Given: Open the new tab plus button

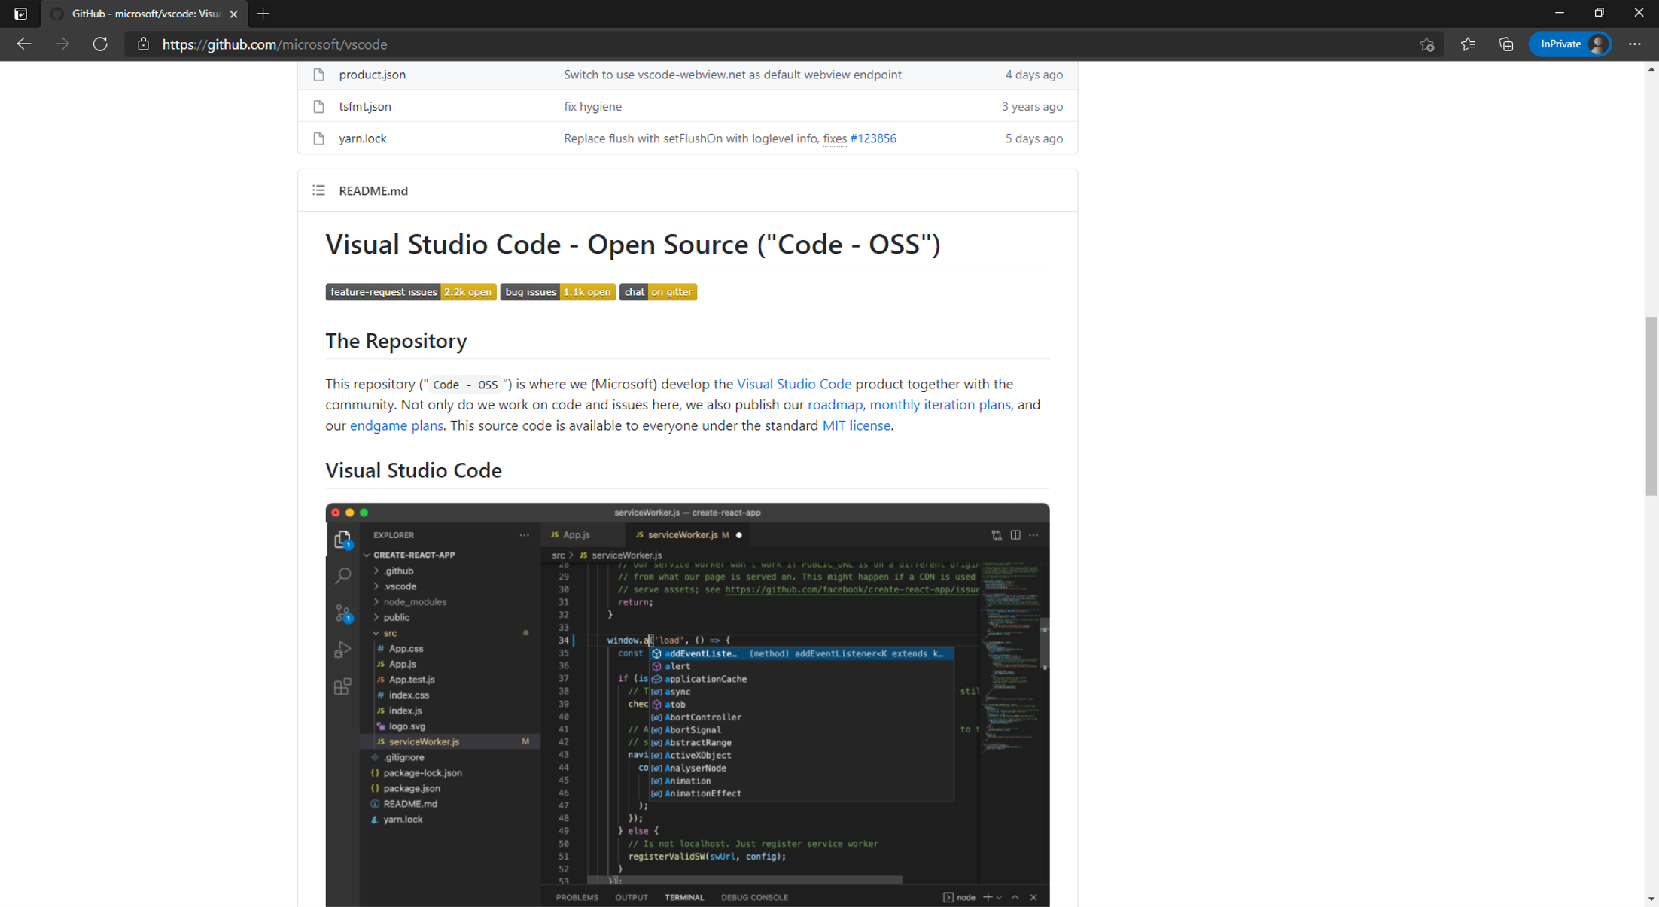Looking at the screenshot, I should pyautogui.click(x=263, y=14).
